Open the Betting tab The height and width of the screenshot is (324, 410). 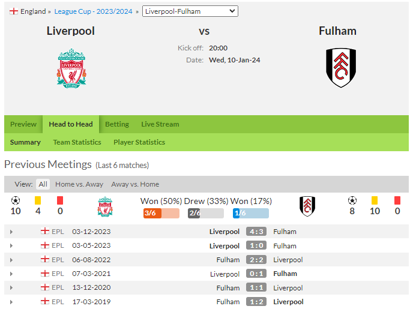pos(117,124)
